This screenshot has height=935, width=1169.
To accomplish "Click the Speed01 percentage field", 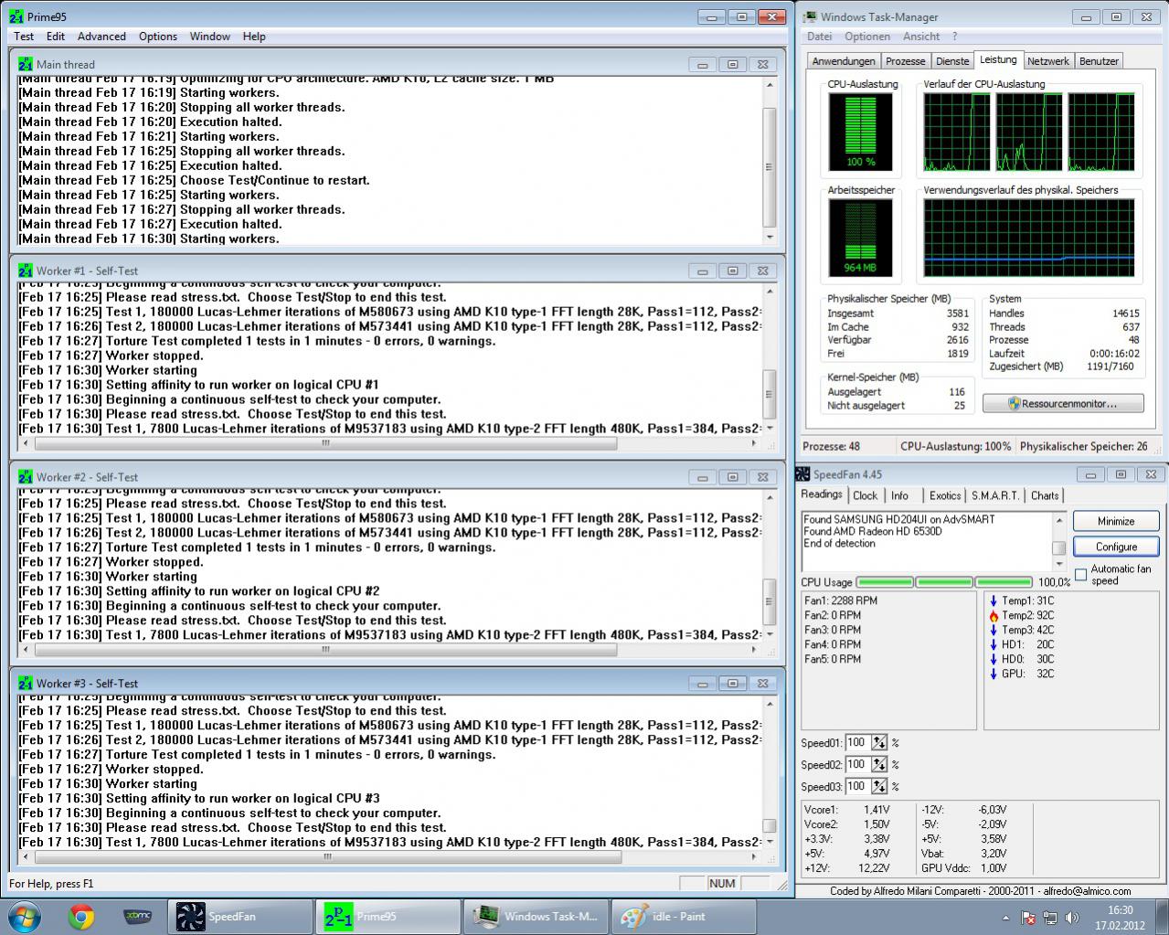I will [856, 742].
